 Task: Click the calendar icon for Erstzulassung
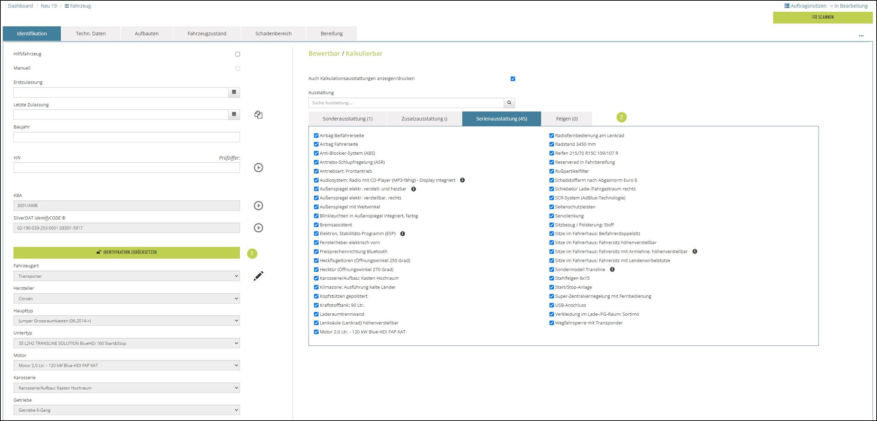point(234,92)
